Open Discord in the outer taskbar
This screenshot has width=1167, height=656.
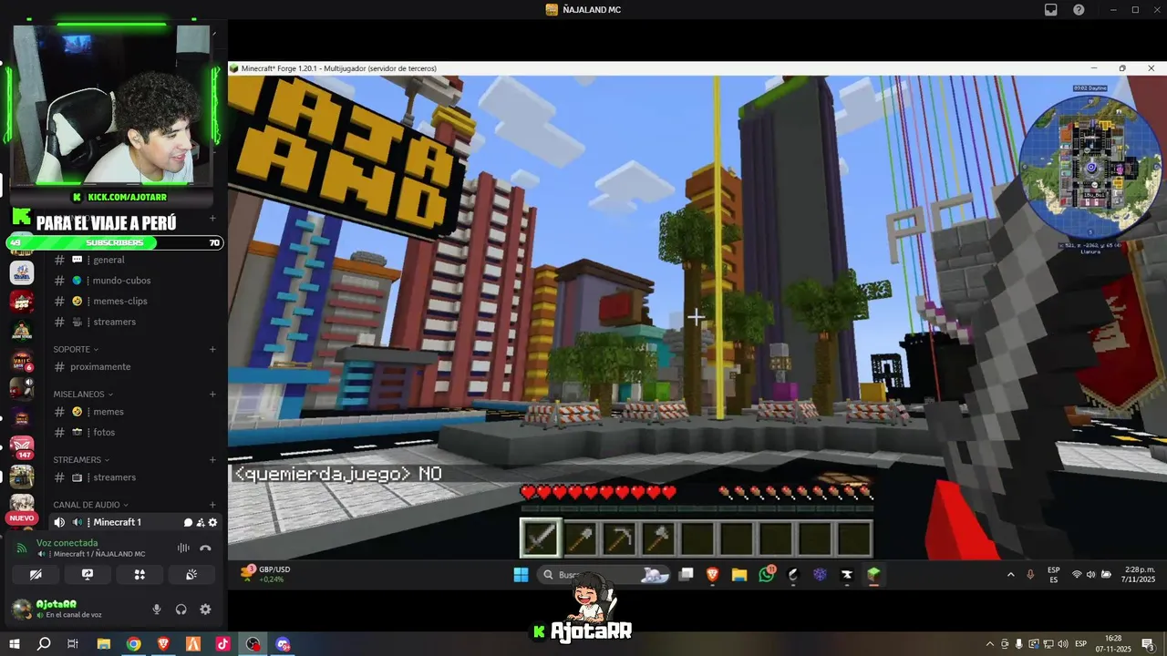[283, 644]
